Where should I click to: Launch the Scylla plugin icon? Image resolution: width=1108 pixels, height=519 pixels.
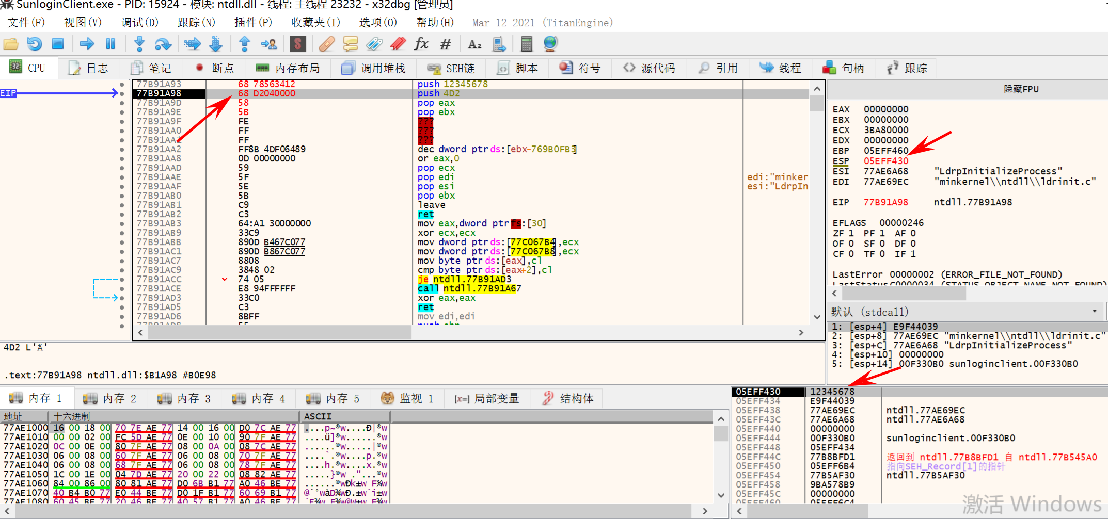(x=298, y=44)
